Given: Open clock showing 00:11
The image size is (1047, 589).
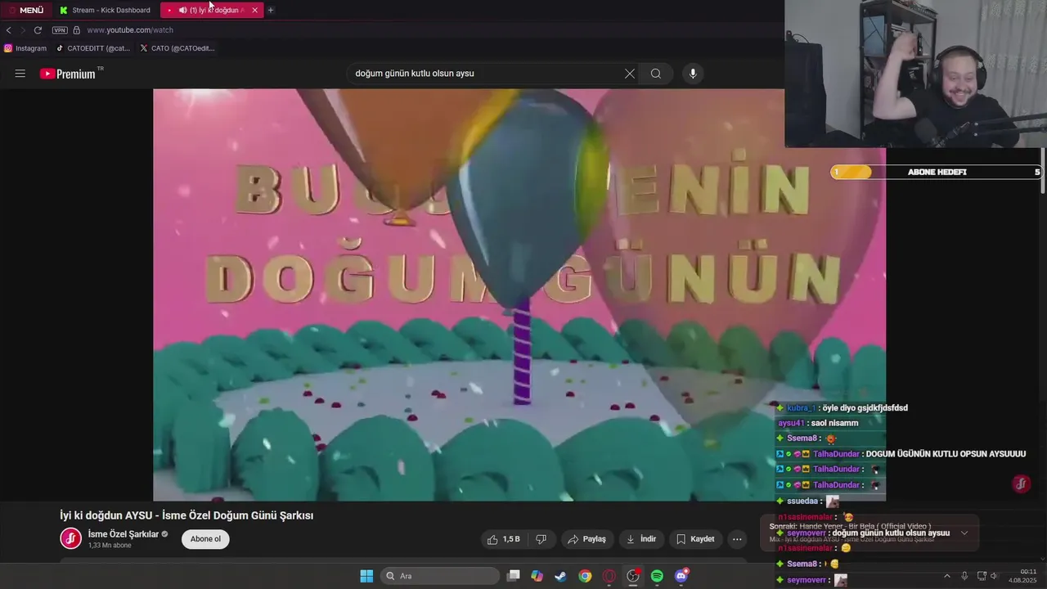Looking at the screenshot, I should click(x=1022, y=576).
